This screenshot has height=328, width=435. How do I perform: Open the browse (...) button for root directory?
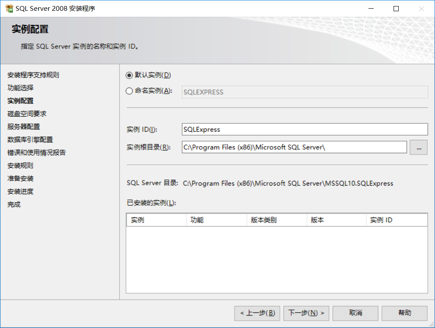click(419, 147)
